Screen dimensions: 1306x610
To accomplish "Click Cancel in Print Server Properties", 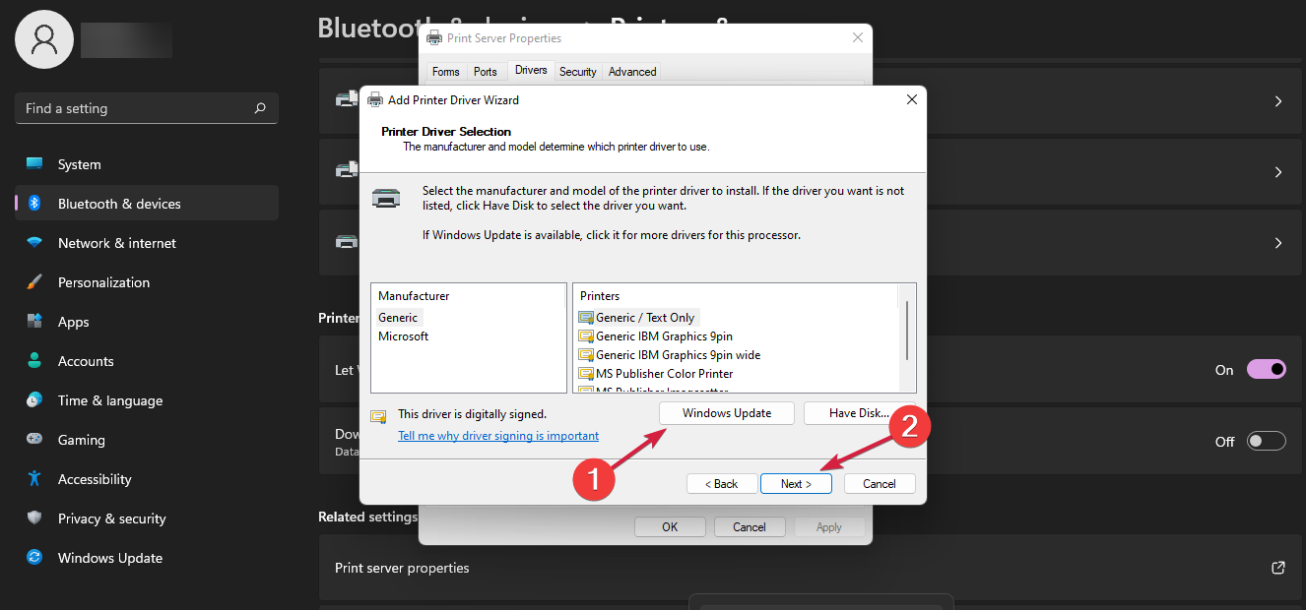I will coord(750,527).
